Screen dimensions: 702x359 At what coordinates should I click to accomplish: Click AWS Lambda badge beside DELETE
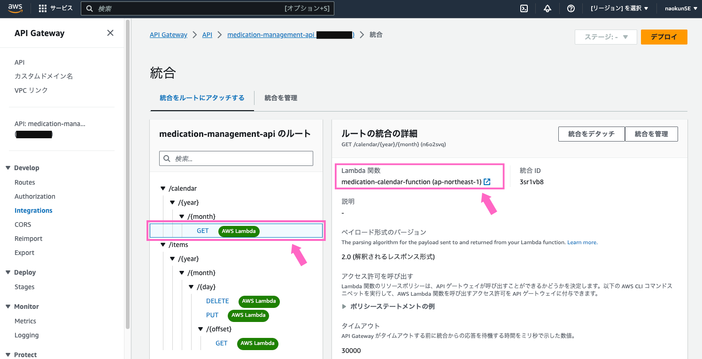(x=259, y=301)
